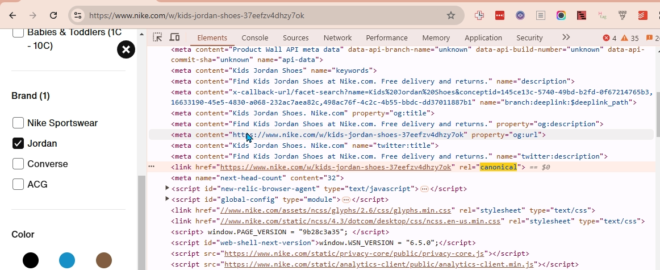Open the red three-dots extension icon
Screen dimensions: 660x270
tap(500, 15)
